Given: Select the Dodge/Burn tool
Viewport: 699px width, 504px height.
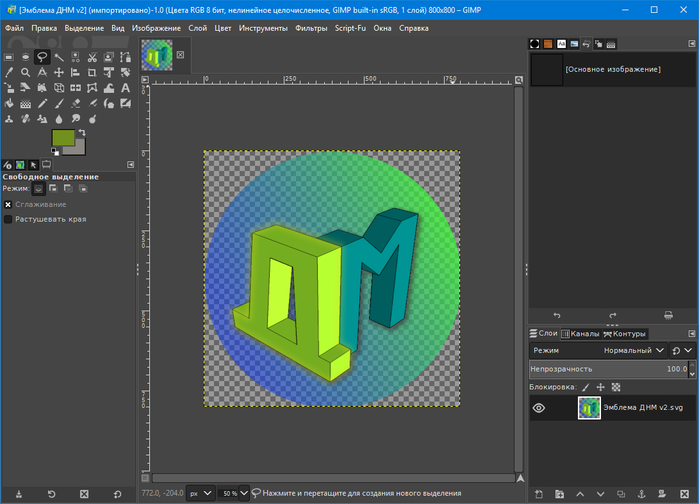Looking at the screenshot, I should 92,119.
